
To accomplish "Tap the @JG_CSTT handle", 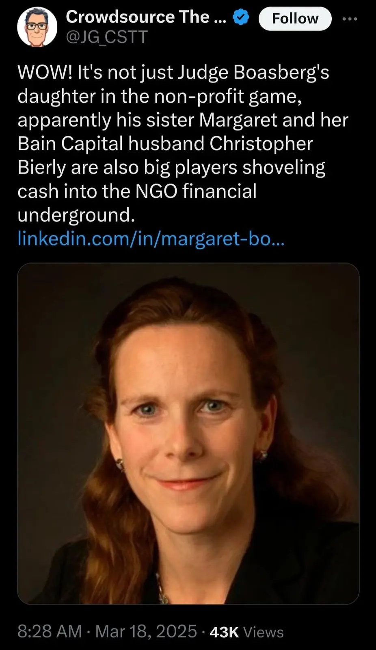I will tap(106, 37).
